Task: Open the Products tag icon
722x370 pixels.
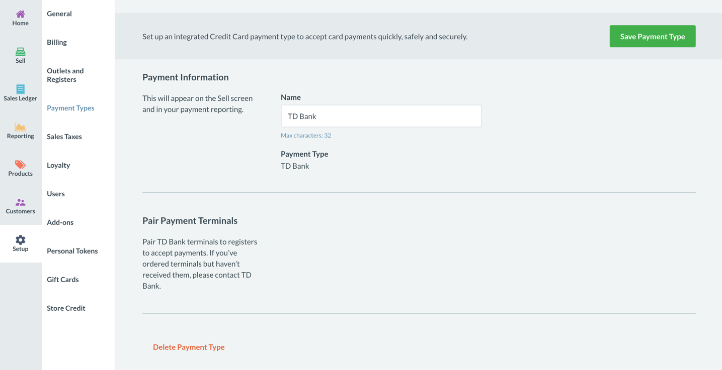Action: coord(20,164)
